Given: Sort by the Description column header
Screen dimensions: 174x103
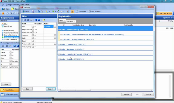Looking at the screenshot, I should [x=92, y=25].
